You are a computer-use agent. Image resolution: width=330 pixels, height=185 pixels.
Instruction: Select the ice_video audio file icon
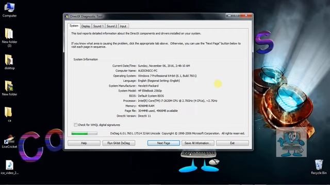(x=9, y=167)
